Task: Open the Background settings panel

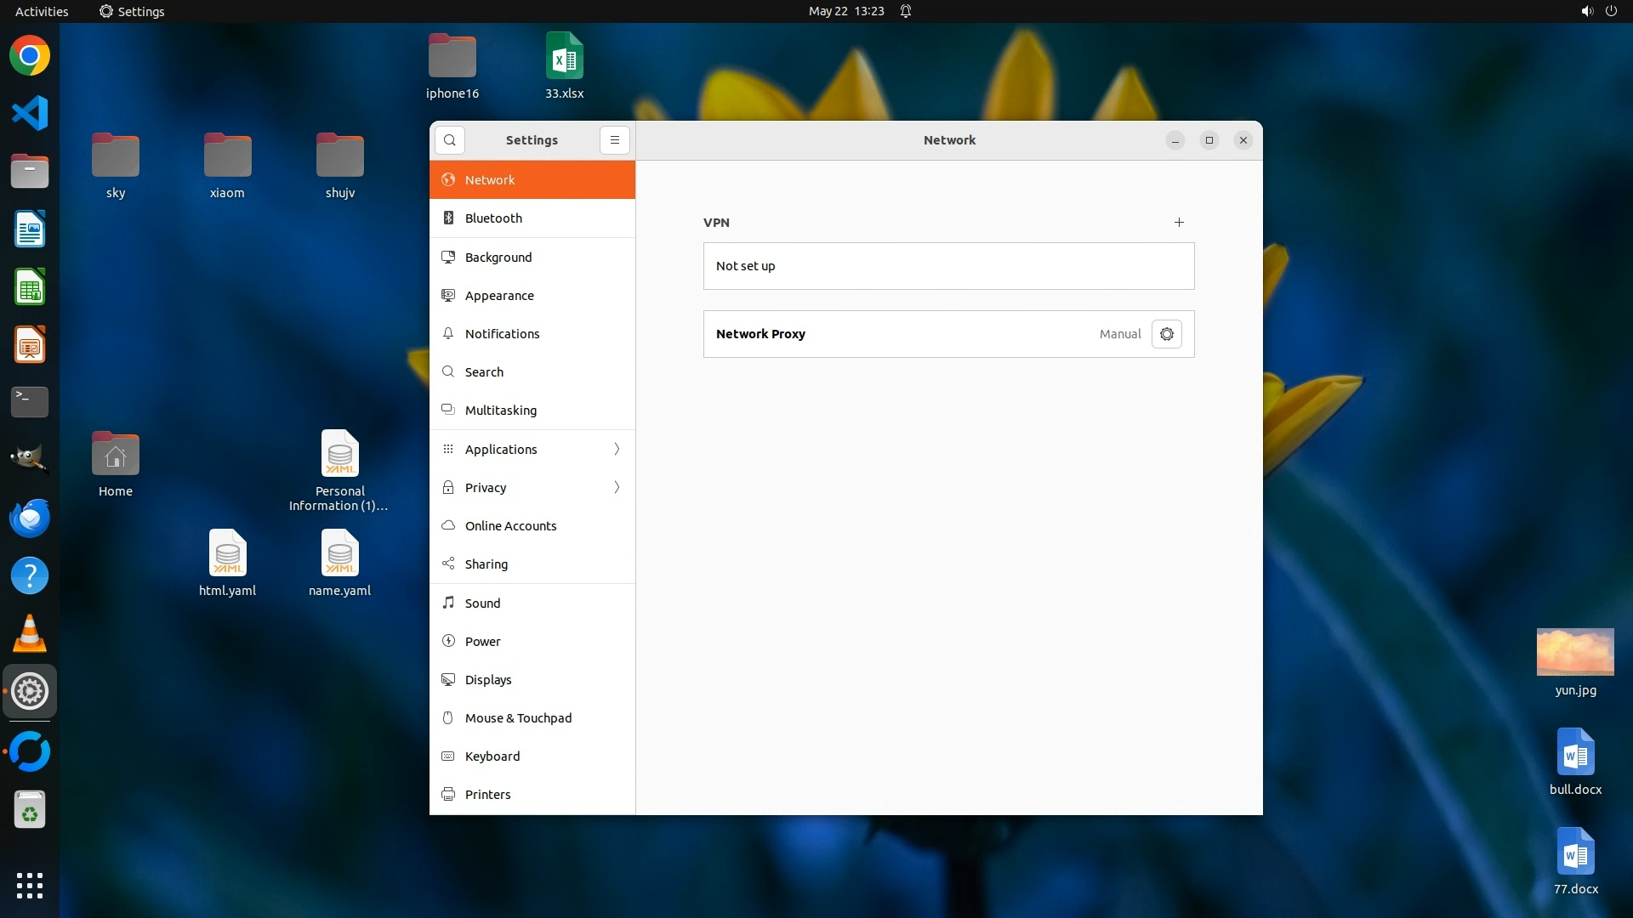Action: pyautogui.click(x=498, y=258)
